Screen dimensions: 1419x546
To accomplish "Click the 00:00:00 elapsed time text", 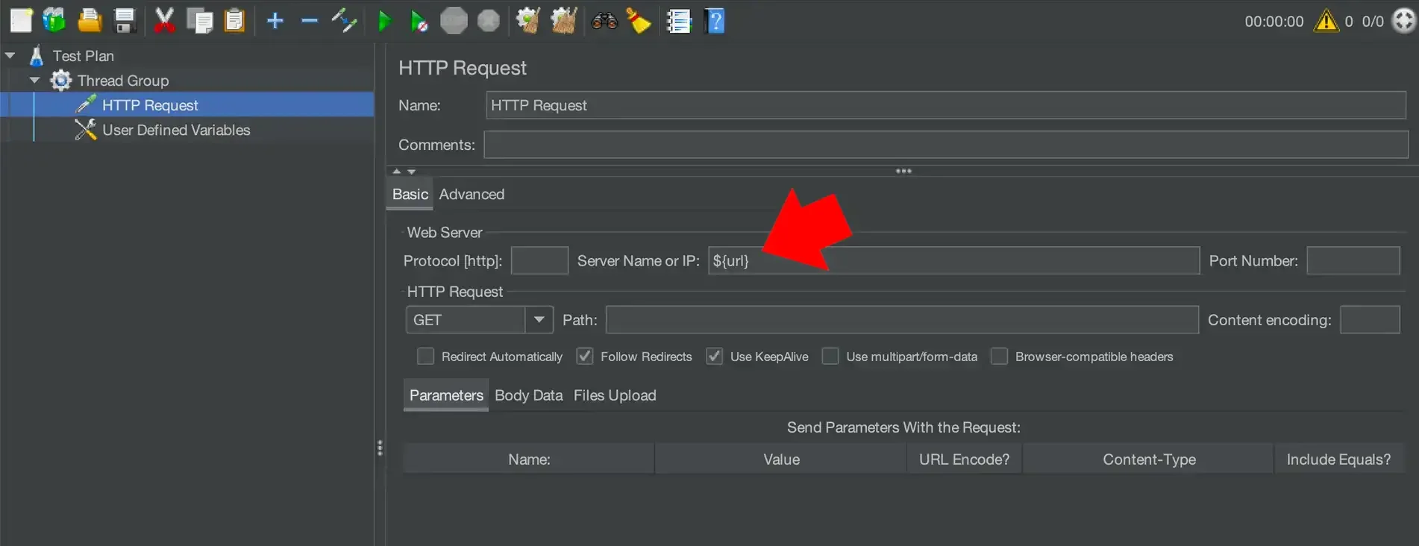I will point(1274,22).
